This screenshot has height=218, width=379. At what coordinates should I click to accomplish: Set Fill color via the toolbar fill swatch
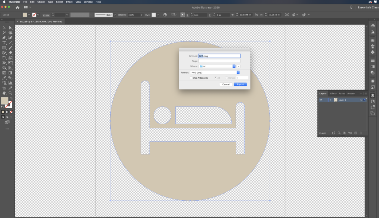coord(4,100)
